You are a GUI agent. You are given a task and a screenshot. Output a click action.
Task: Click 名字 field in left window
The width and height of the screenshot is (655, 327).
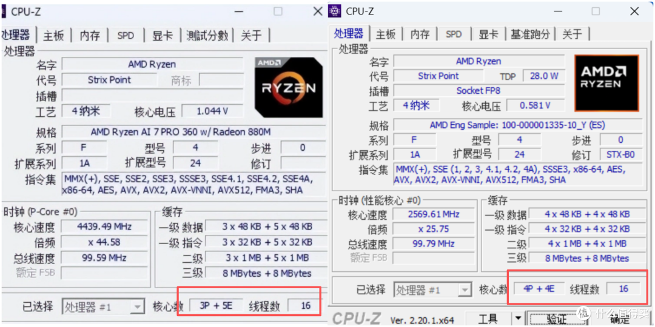tap(152, 64)
